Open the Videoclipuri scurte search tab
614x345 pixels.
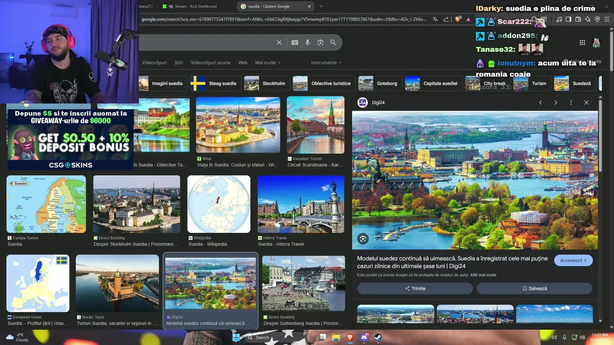click(x=211, y=63)
